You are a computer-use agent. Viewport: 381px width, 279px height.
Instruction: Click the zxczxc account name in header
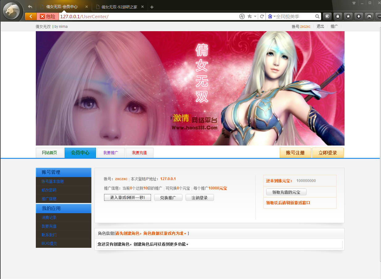point(305,27)
